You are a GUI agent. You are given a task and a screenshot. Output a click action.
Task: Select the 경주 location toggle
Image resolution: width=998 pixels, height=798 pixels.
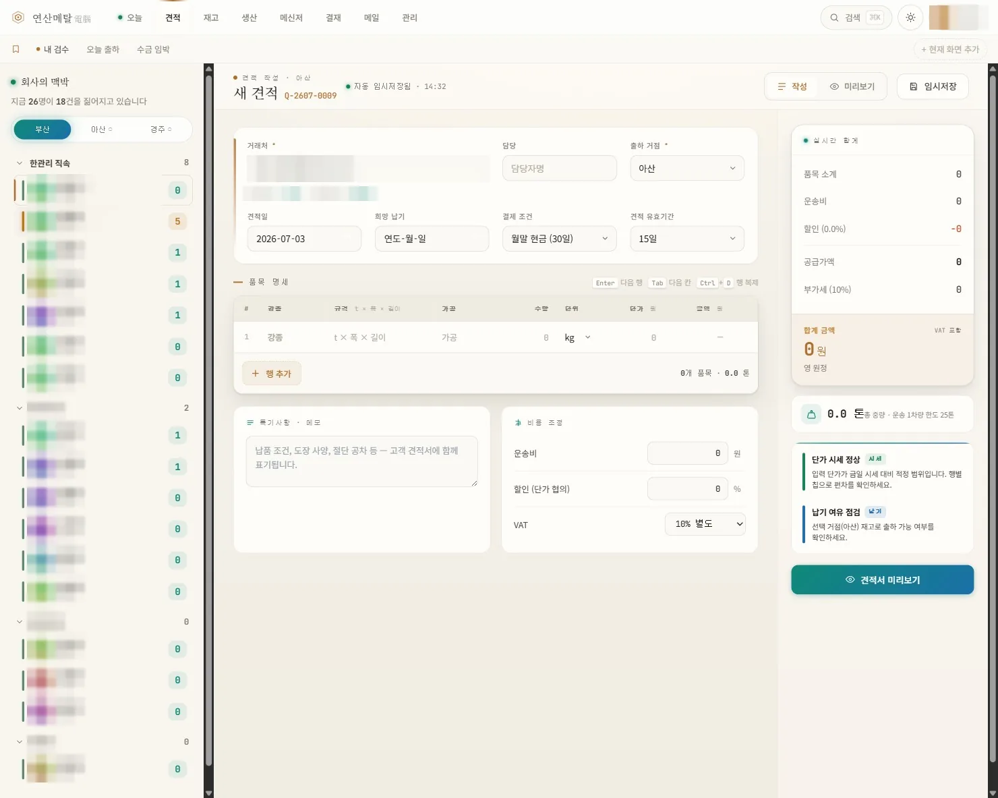(x=160, y=129)
